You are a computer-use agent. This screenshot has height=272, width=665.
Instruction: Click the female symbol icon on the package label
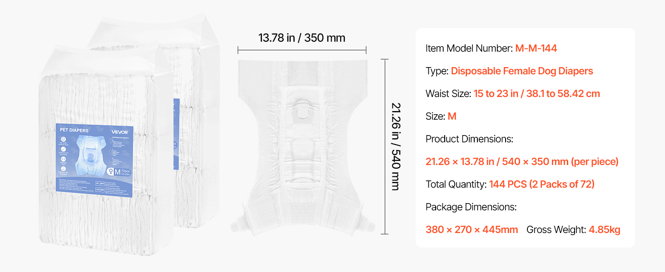[111, 171]
